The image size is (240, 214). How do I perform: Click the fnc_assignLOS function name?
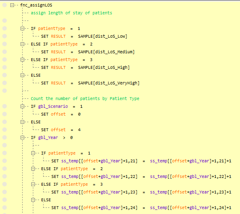[36, 5]
